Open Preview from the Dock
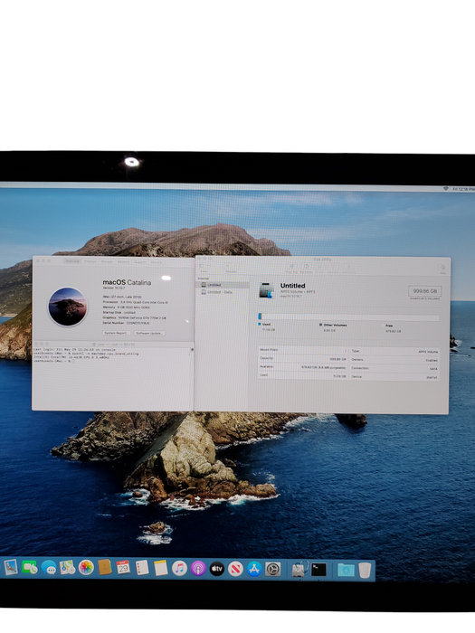Viewport: 475px width, 633px height. coord(11,568)
